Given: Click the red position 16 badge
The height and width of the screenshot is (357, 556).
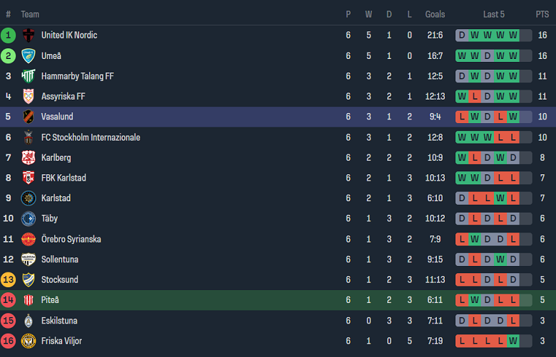Looking at the screenshot, I should coord(9,341).
